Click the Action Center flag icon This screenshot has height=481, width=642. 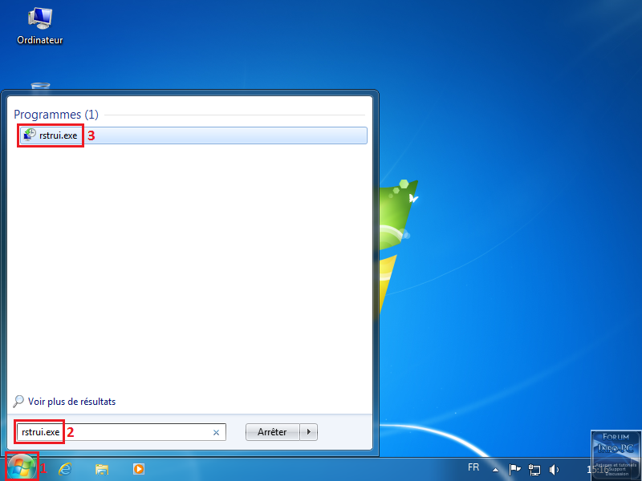pyautogui.click(x=515, y=469)
